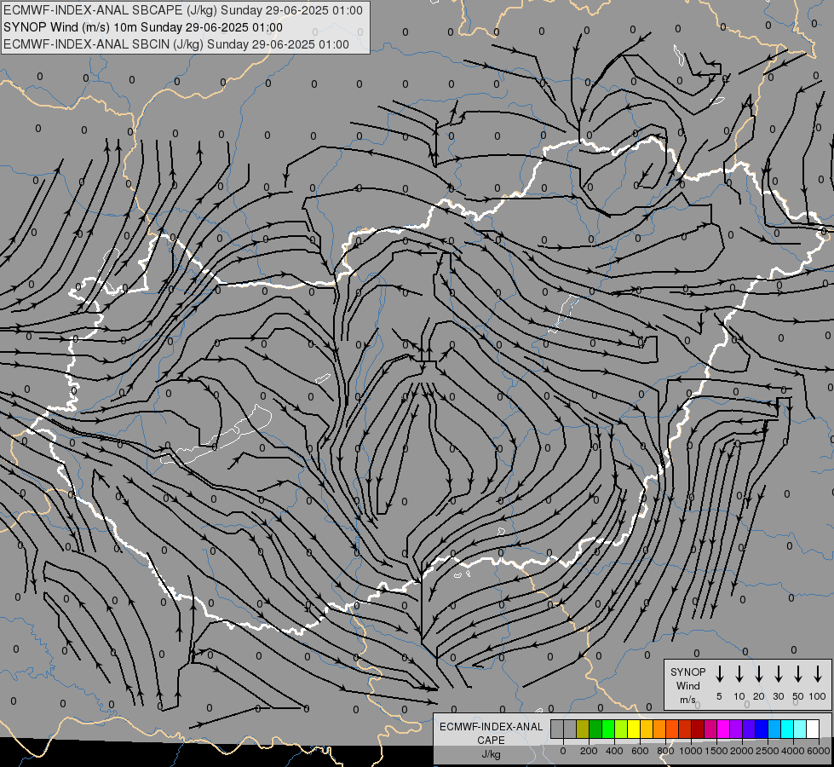834x767 pixels.
Task: Select the red swatch left of 1000
Action: (x=685, y=729)
